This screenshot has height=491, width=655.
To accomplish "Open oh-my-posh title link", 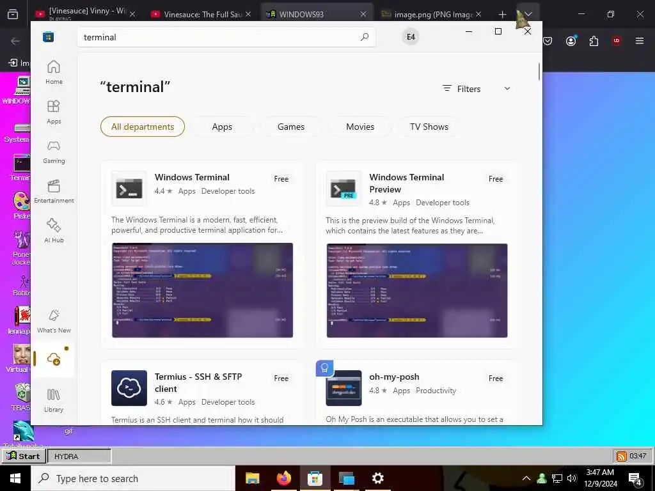I will point(394,377).
